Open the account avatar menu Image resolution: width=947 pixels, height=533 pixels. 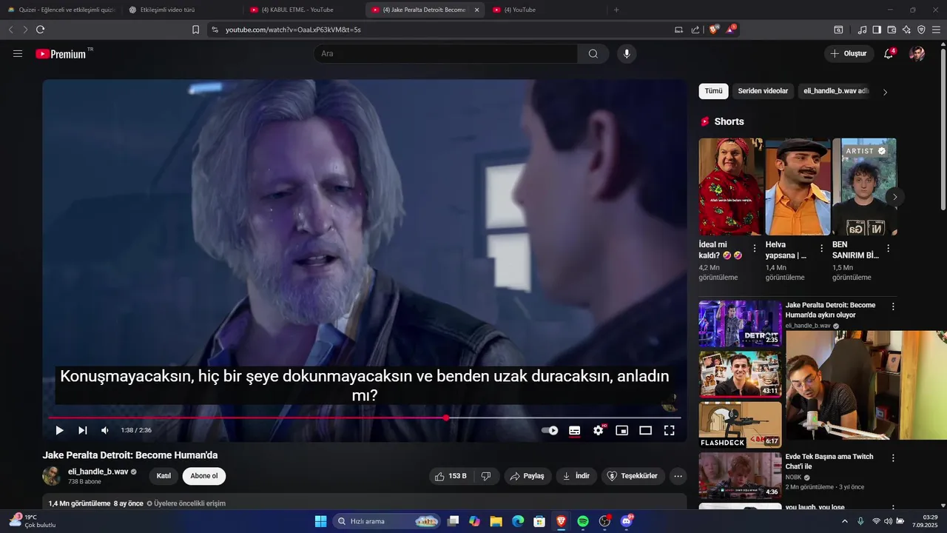point(917,53)
